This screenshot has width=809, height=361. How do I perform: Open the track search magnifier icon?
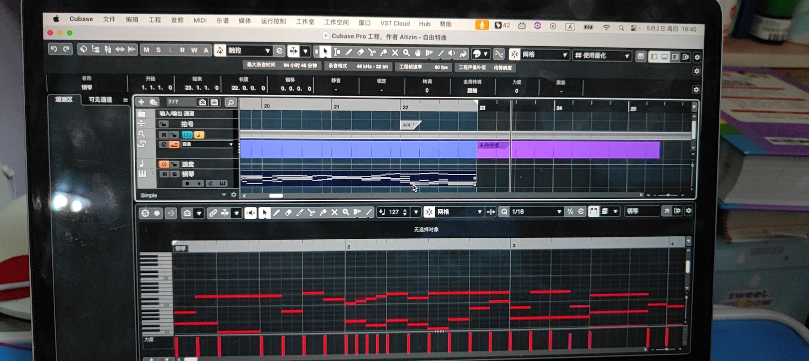point(230,102)
